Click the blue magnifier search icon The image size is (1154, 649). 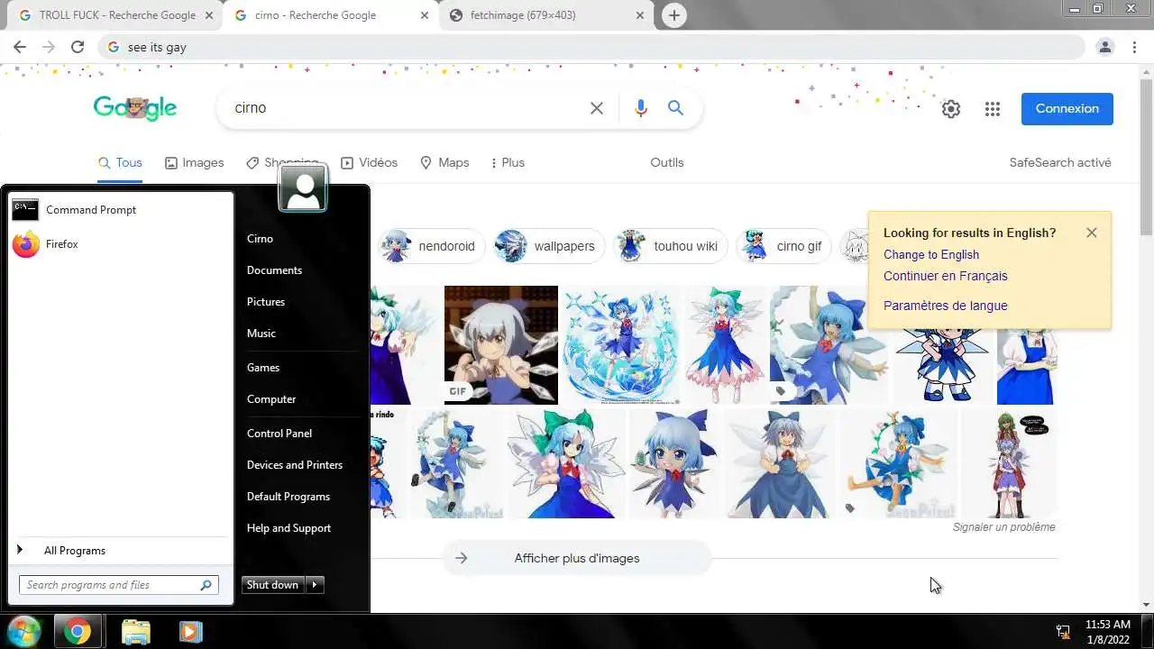point(675,108)
